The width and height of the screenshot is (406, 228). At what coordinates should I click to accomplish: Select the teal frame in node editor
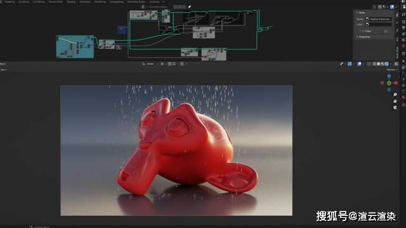tap(75, 47)
